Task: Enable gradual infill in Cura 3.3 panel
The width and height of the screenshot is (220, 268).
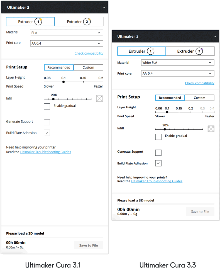Action: point(158,137)
